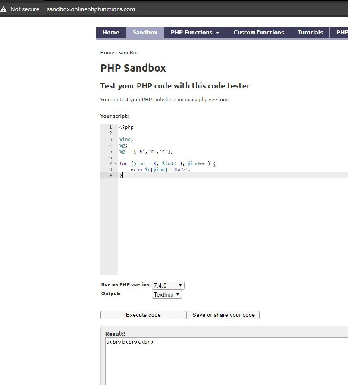The image size is (348, 385).
Task: Click the <?php line in editor
Action: [x=126, y=127]
